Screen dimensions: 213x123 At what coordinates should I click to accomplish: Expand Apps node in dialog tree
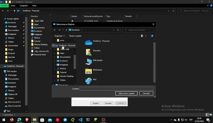pos(54,53)
